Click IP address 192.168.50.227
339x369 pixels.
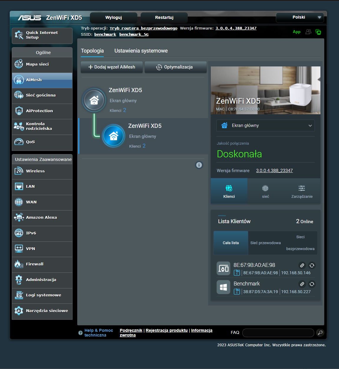click(x=296, y=292)
